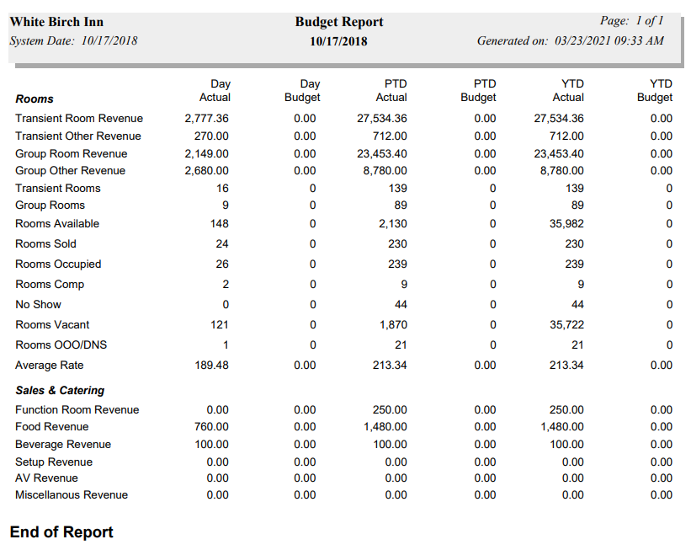The height and width of the screenshot is (550, 691).
Task: Click the report date 10/17/2018
Action: click(338, 40)
